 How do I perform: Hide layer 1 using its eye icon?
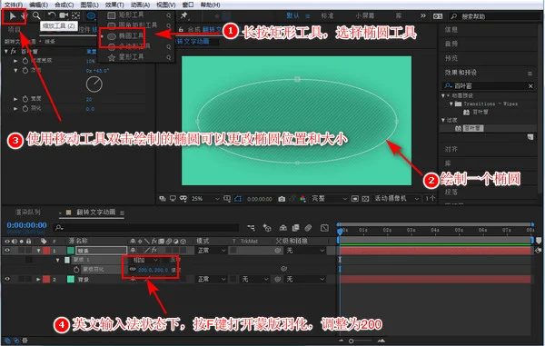pyautogui.click(x=7, y=250)
